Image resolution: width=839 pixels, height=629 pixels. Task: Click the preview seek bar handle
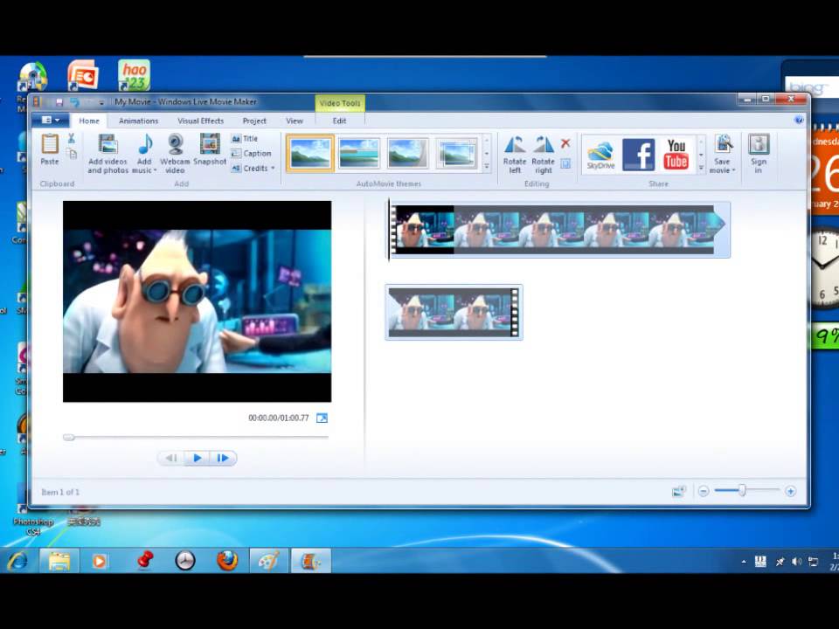68,438
